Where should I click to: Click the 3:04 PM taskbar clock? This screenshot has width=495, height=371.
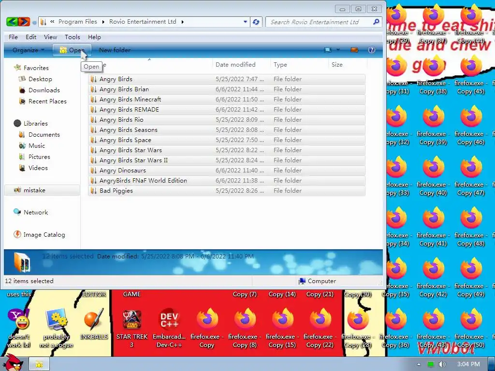pos(468,364)
